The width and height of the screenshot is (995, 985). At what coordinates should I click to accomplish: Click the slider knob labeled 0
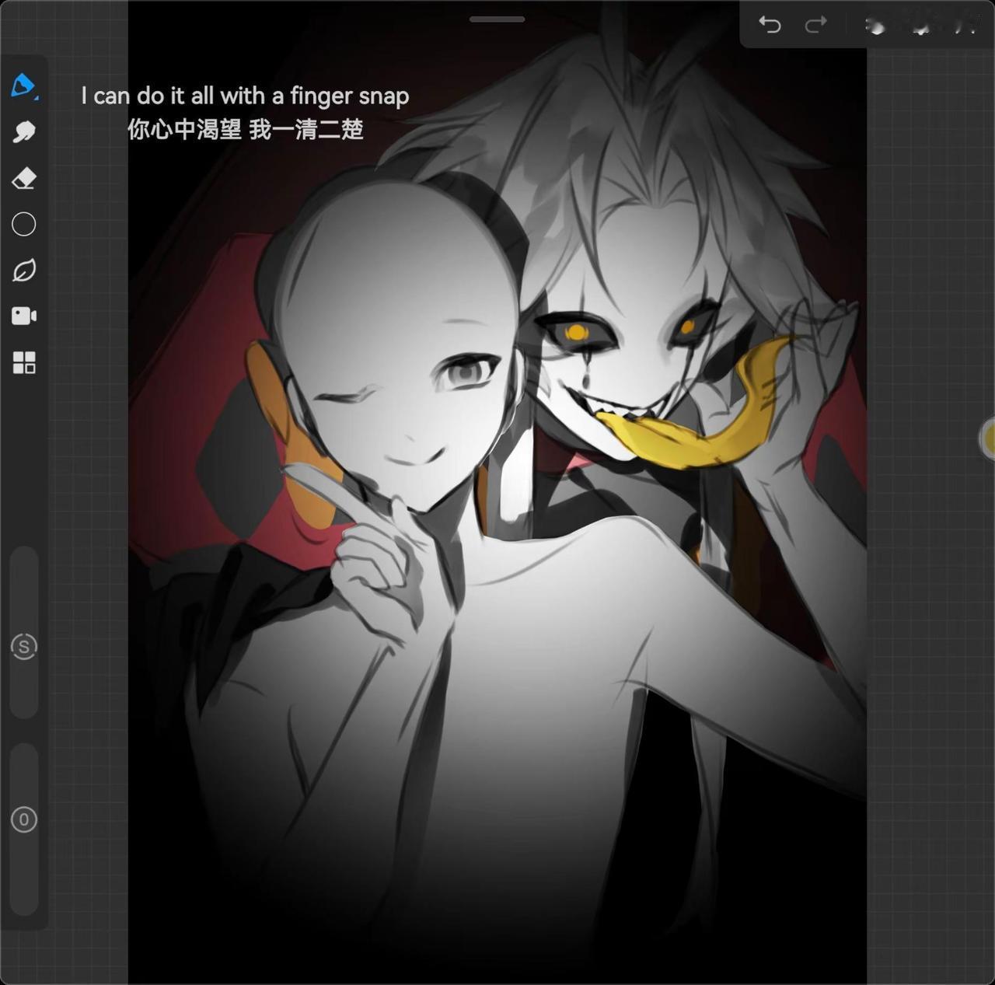[x=24, y=819]
